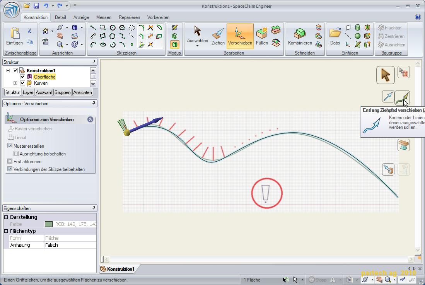This screenshot has height=285, width=425.
Task: Uncheck Verbindungen der Skizze beibehalten
Action: (x=10, y=169)
